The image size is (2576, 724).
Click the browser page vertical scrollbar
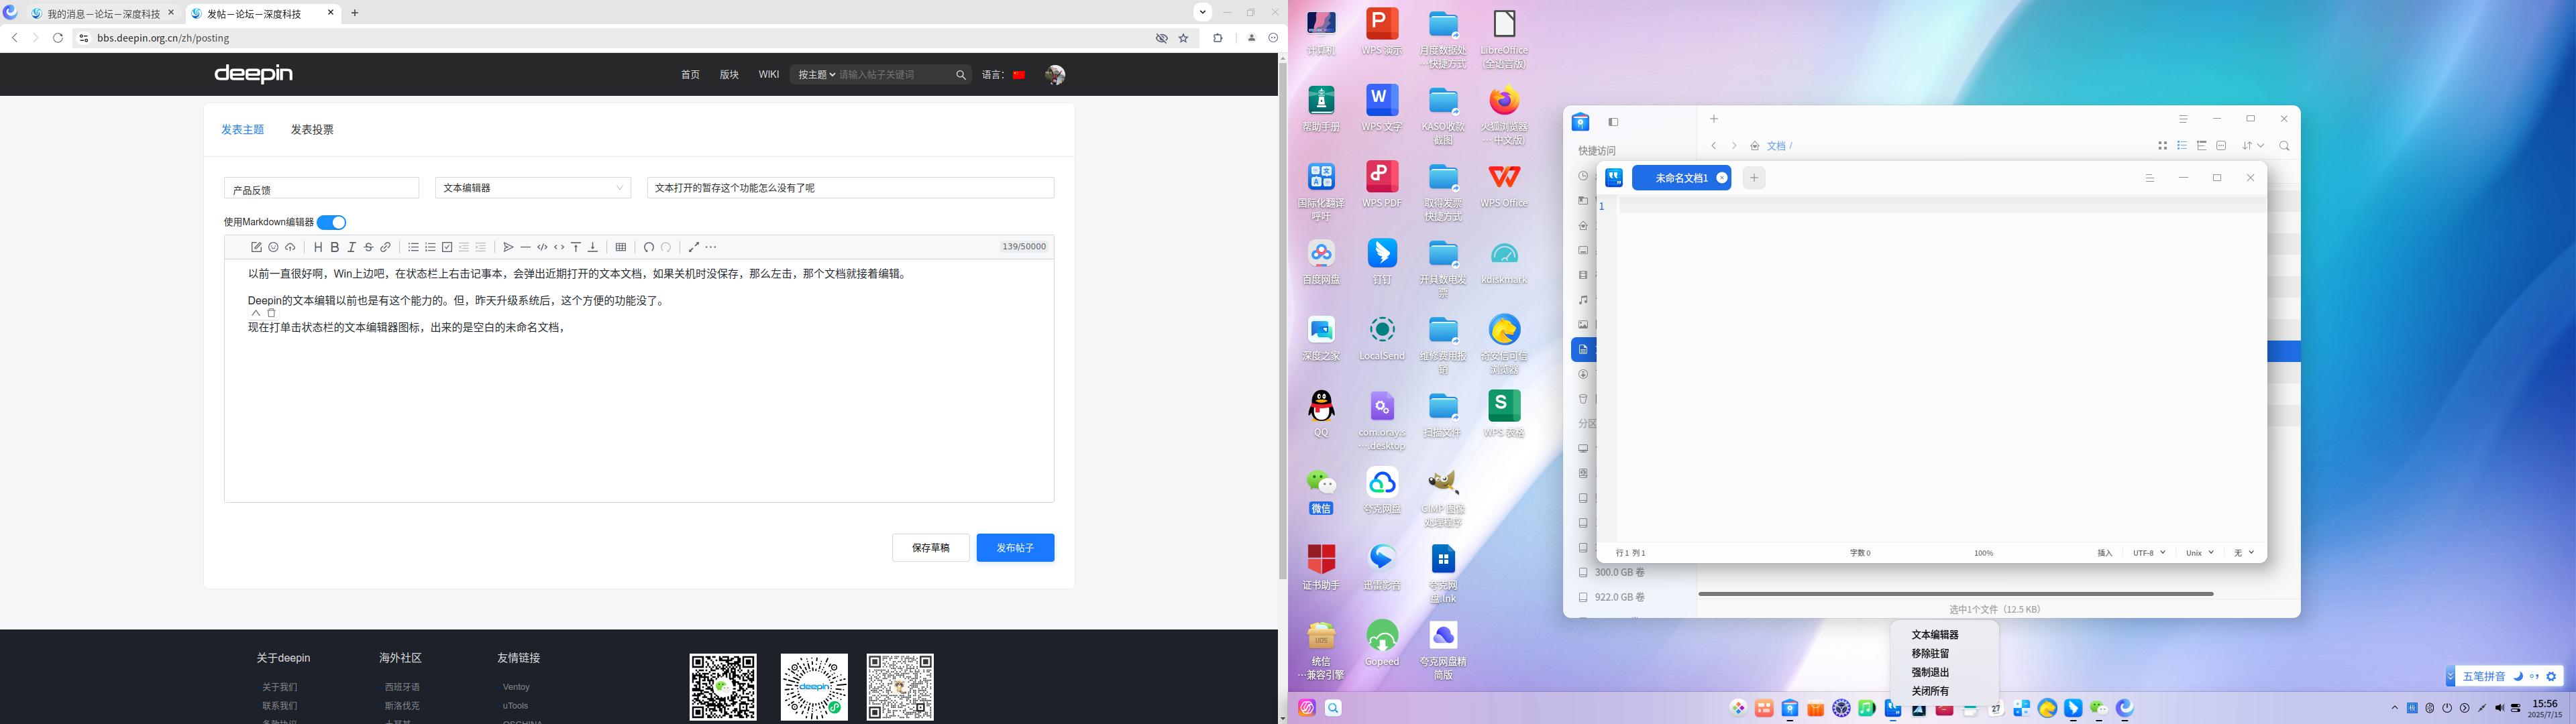coord(1282,320)
